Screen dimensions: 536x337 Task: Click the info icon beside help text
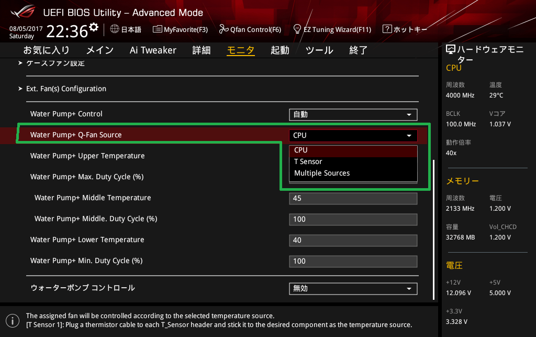pos(13,321)
